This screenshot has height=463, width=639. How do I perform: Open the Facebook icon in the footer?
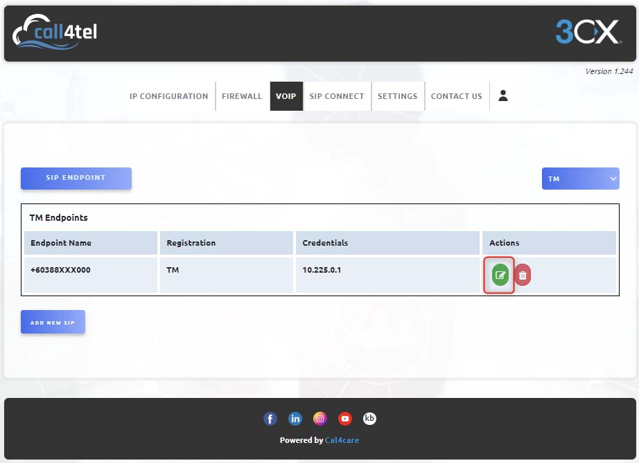pos(270,418)
